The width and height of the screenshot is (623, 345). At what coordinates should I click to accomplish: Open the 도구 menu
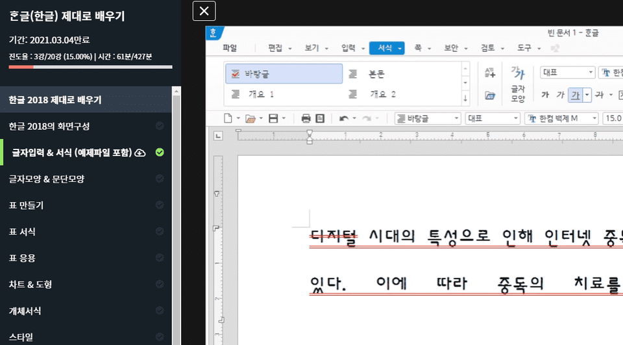[x=524, y=48]
